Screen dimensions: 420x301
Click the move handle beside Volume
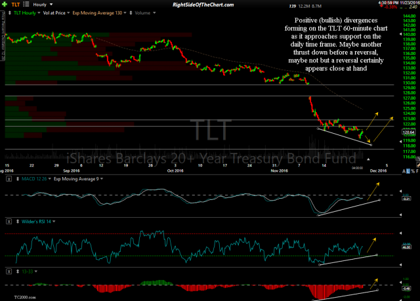tap(131, 13)
